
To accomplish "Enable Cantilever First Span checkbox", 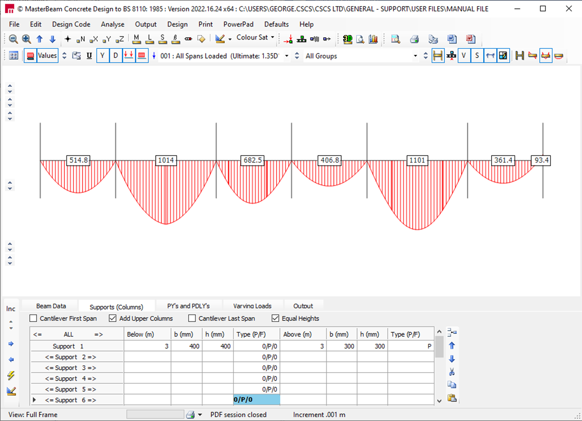I will [34, 318].
